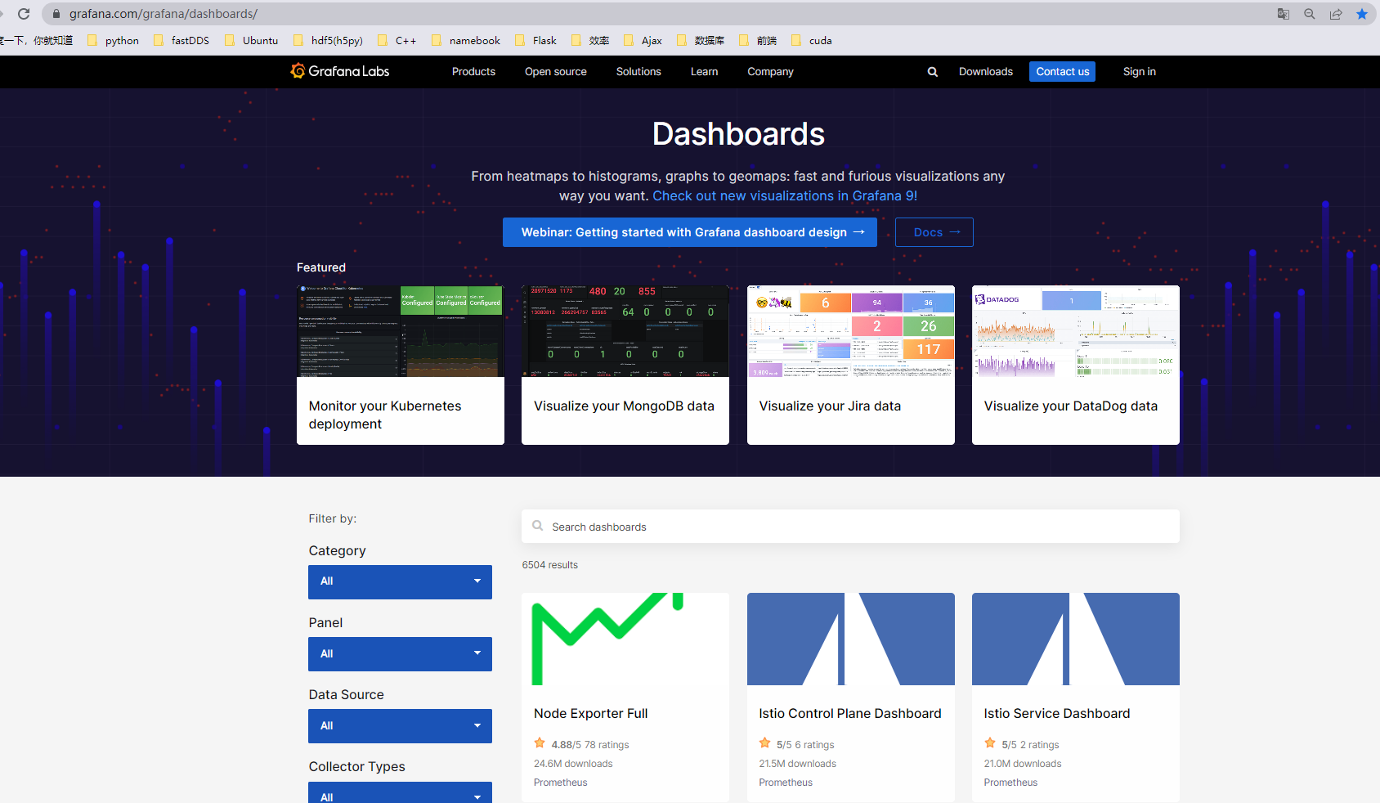Open the browser translate icon

(x=1283, y=14)
